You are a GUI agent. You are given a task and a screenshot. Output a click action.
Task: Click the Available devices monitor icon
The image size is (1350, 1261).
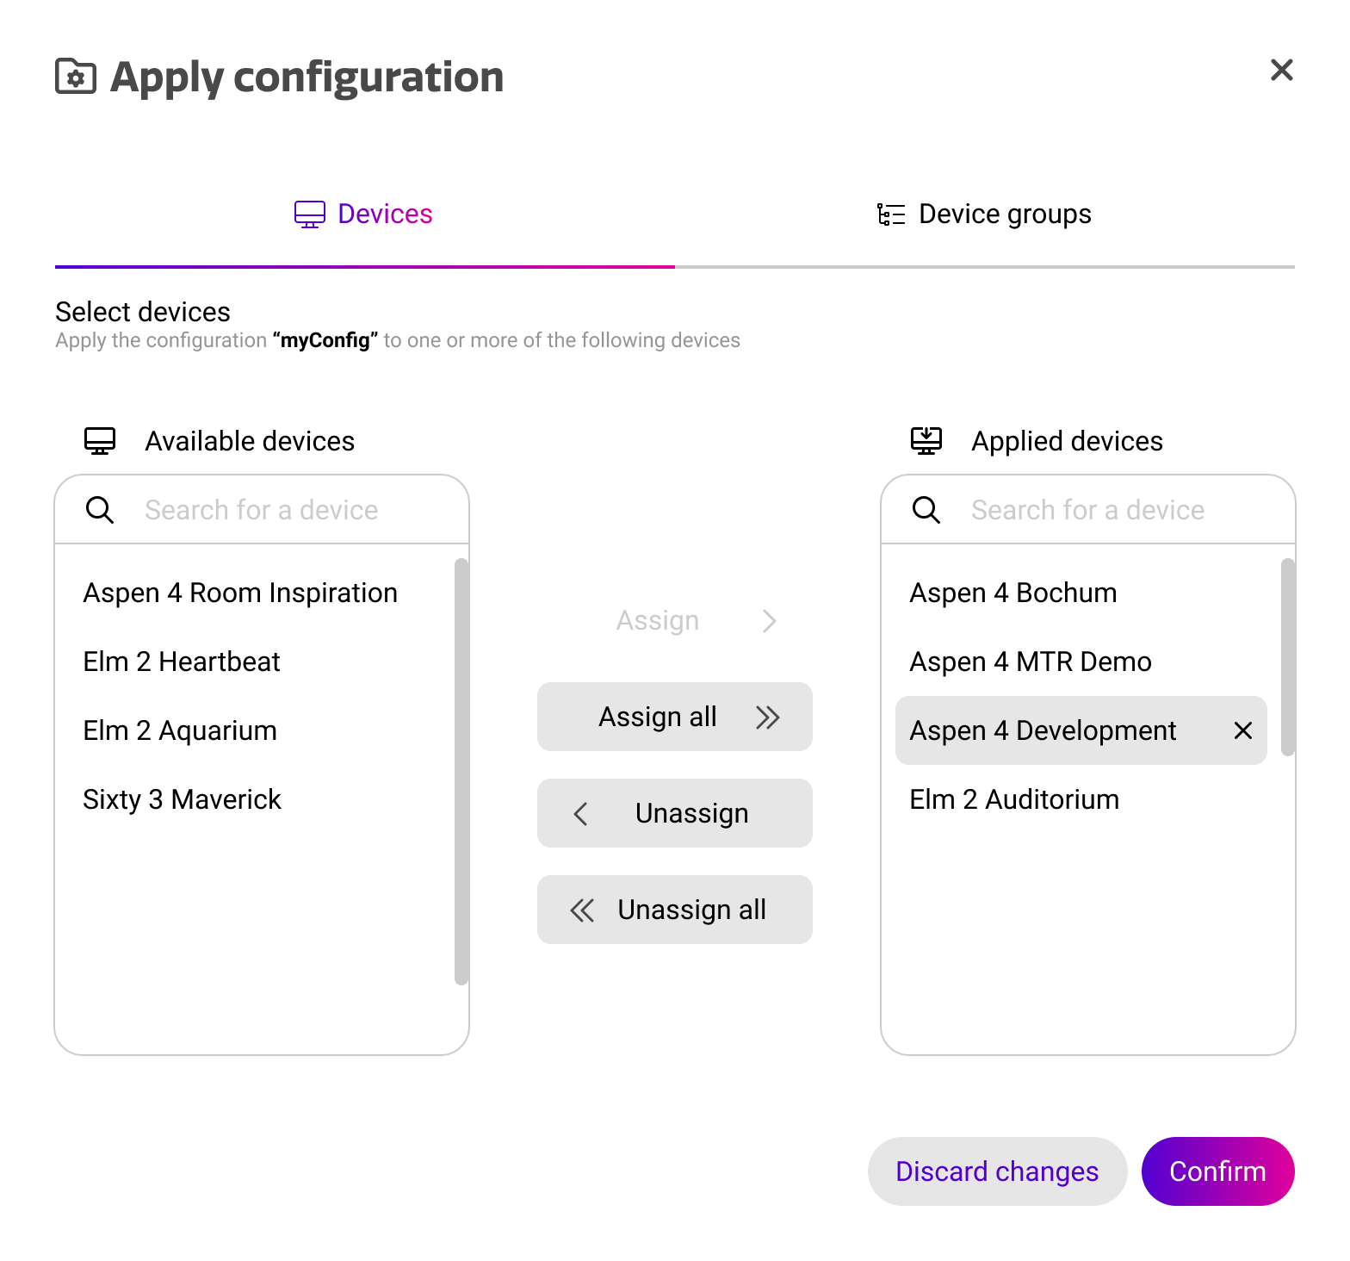100,441
